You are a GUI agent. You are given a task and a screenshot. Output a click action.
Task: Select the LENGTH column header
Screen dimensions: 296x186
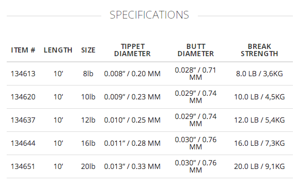[58, 50]
